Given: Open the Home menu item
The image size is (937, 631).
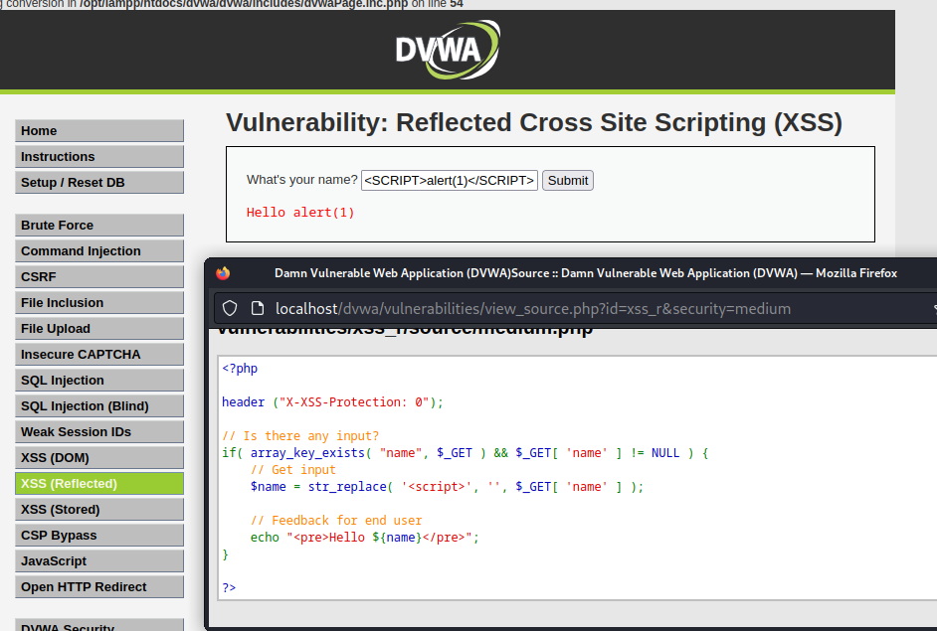Looking at the screenshot, I should coord(99,131).
